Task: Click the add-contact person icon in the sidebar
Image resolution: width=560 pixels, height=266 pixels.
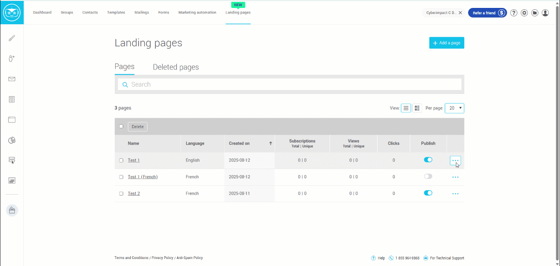Action: click(x=12, y=59)
